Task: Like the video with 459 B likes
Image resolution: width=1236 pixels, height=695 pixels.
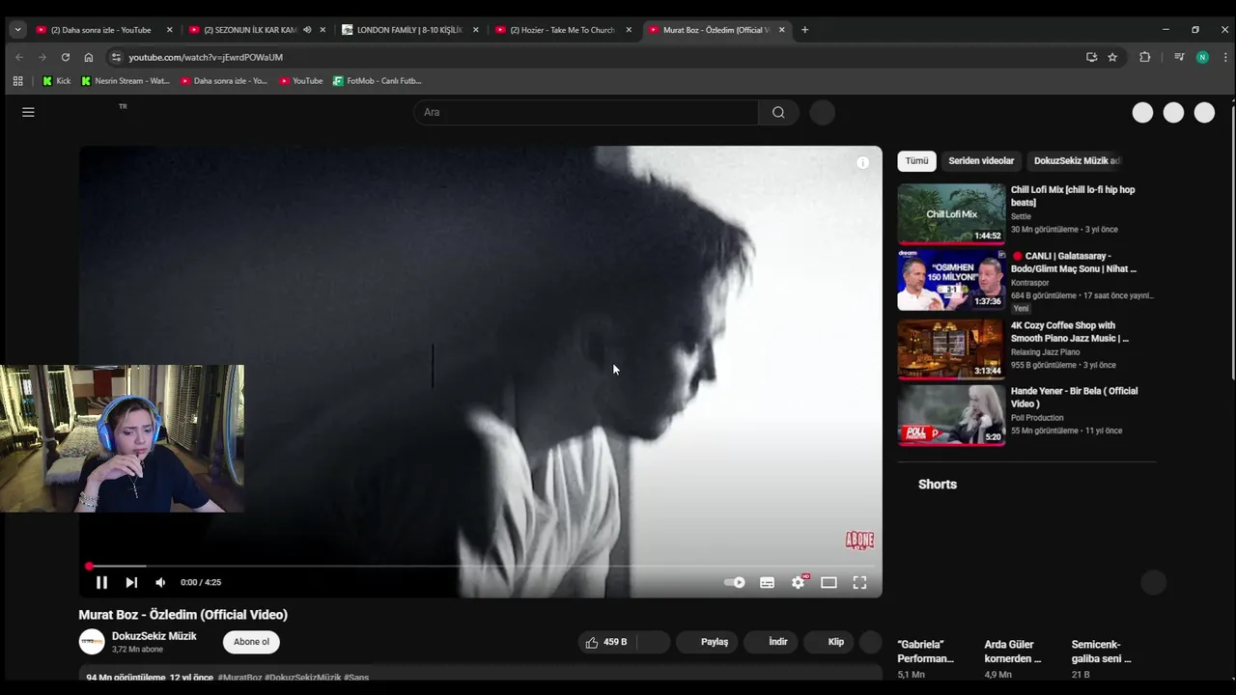Action: click(605, 642)
